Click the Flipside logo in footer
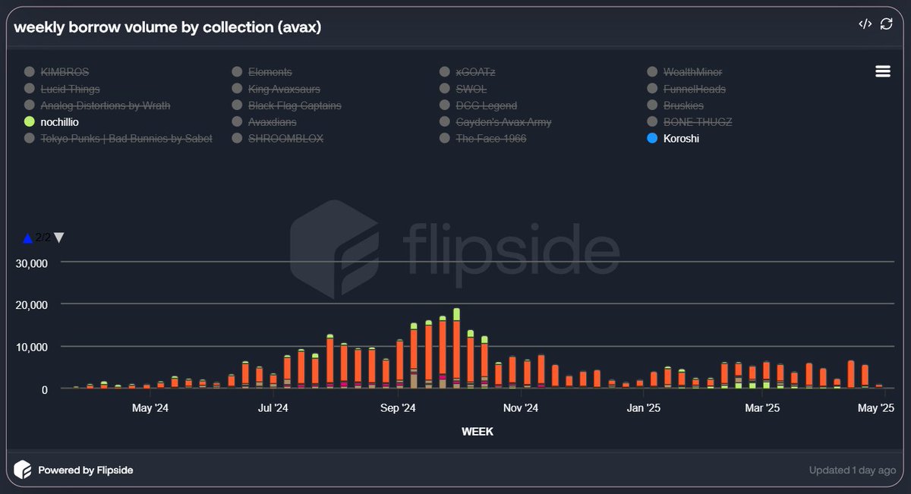This screenshot has height=494, width=911. [x=23, y=470]
